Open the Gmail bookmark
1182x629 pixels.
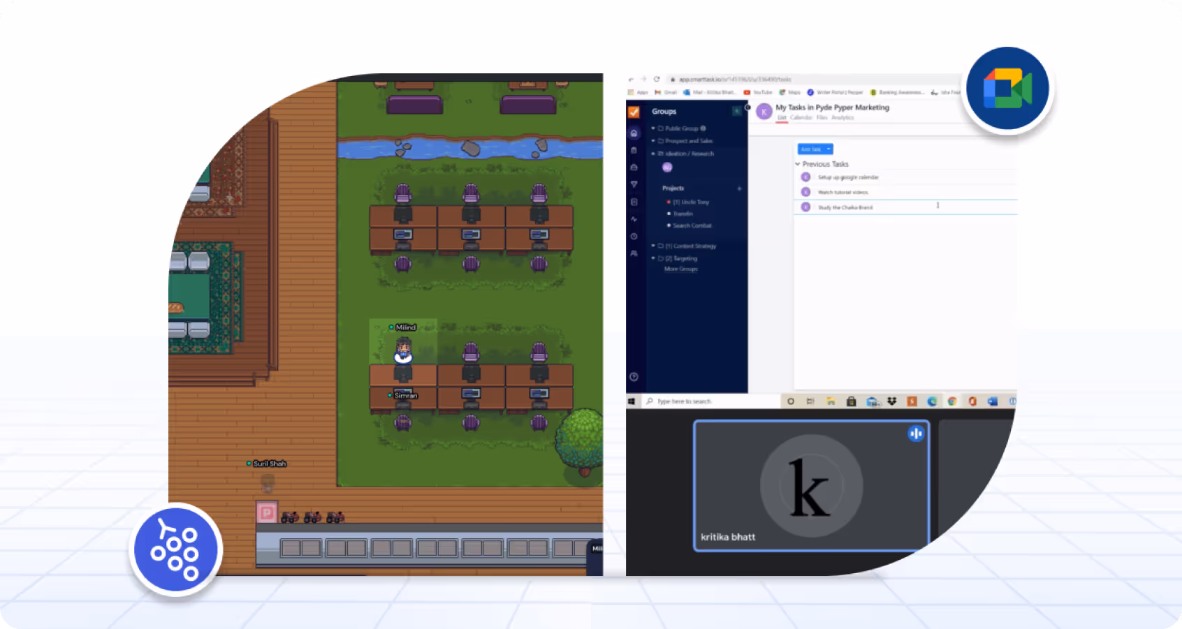666,92
